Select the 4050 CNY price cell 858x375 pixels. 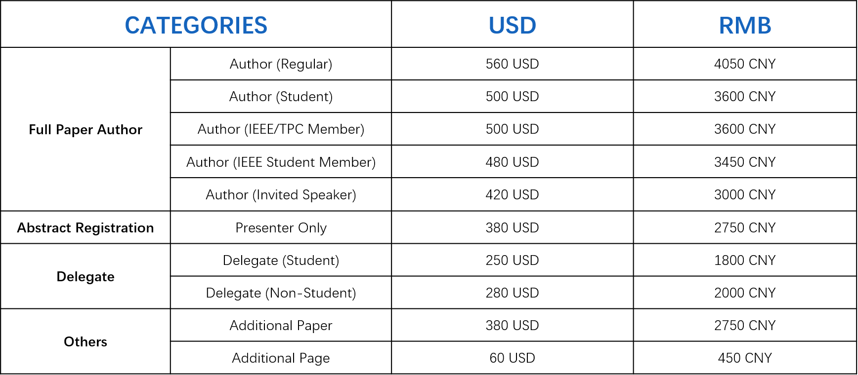coord(745,64)
